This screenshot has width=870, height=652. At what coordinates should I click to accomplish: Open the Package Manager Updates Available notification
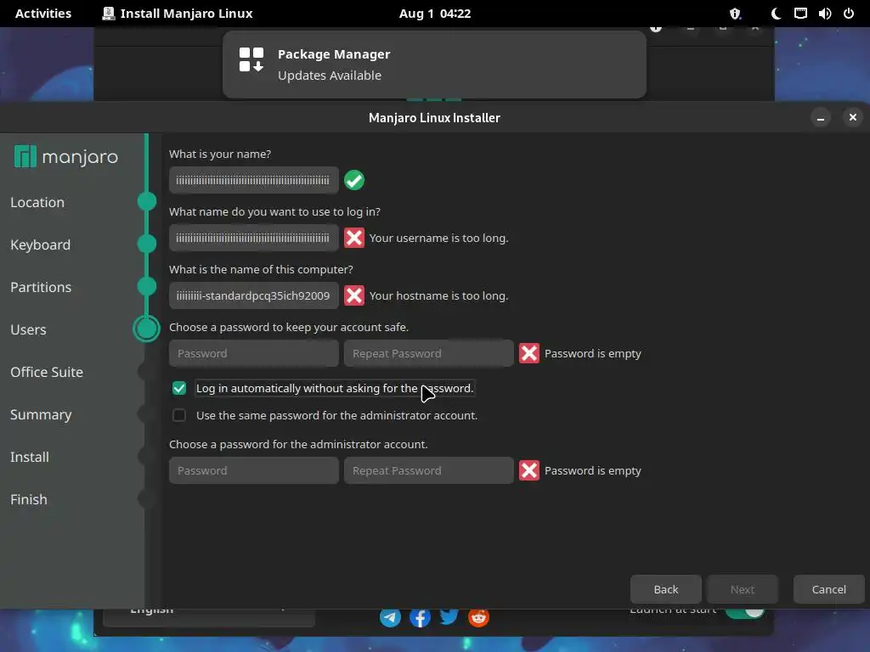pyautogui.click(x=434, y=65)
